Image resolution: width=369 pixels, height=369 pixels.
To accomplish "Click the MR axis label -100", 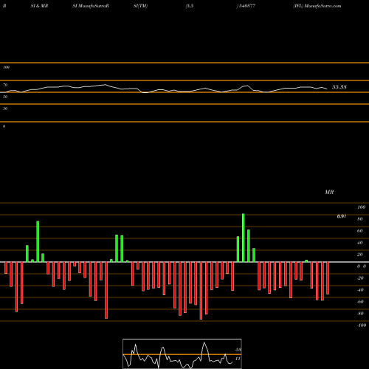I will click(x=362, y=325).
